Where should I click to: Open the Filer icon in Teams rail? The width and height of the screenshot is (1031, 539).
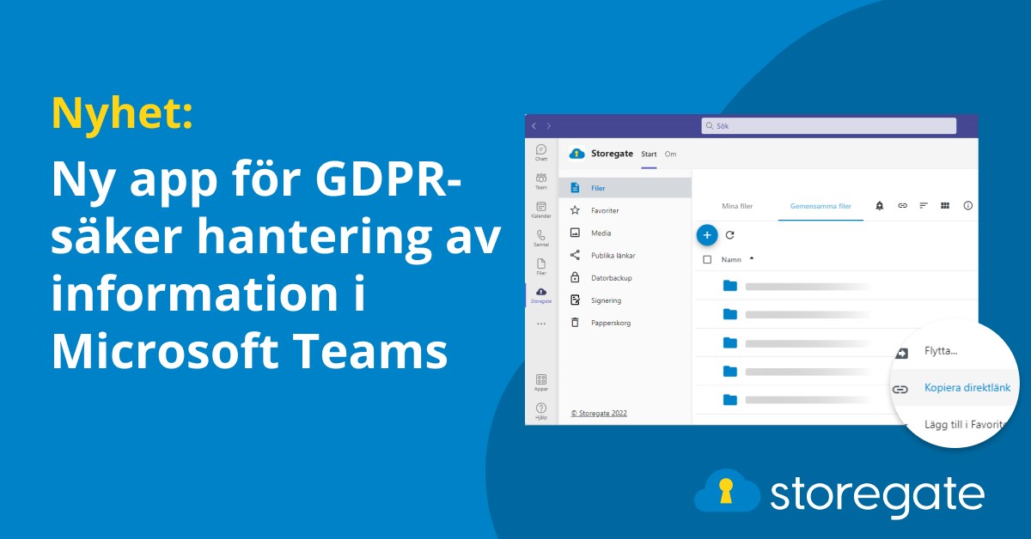(541, 266)
